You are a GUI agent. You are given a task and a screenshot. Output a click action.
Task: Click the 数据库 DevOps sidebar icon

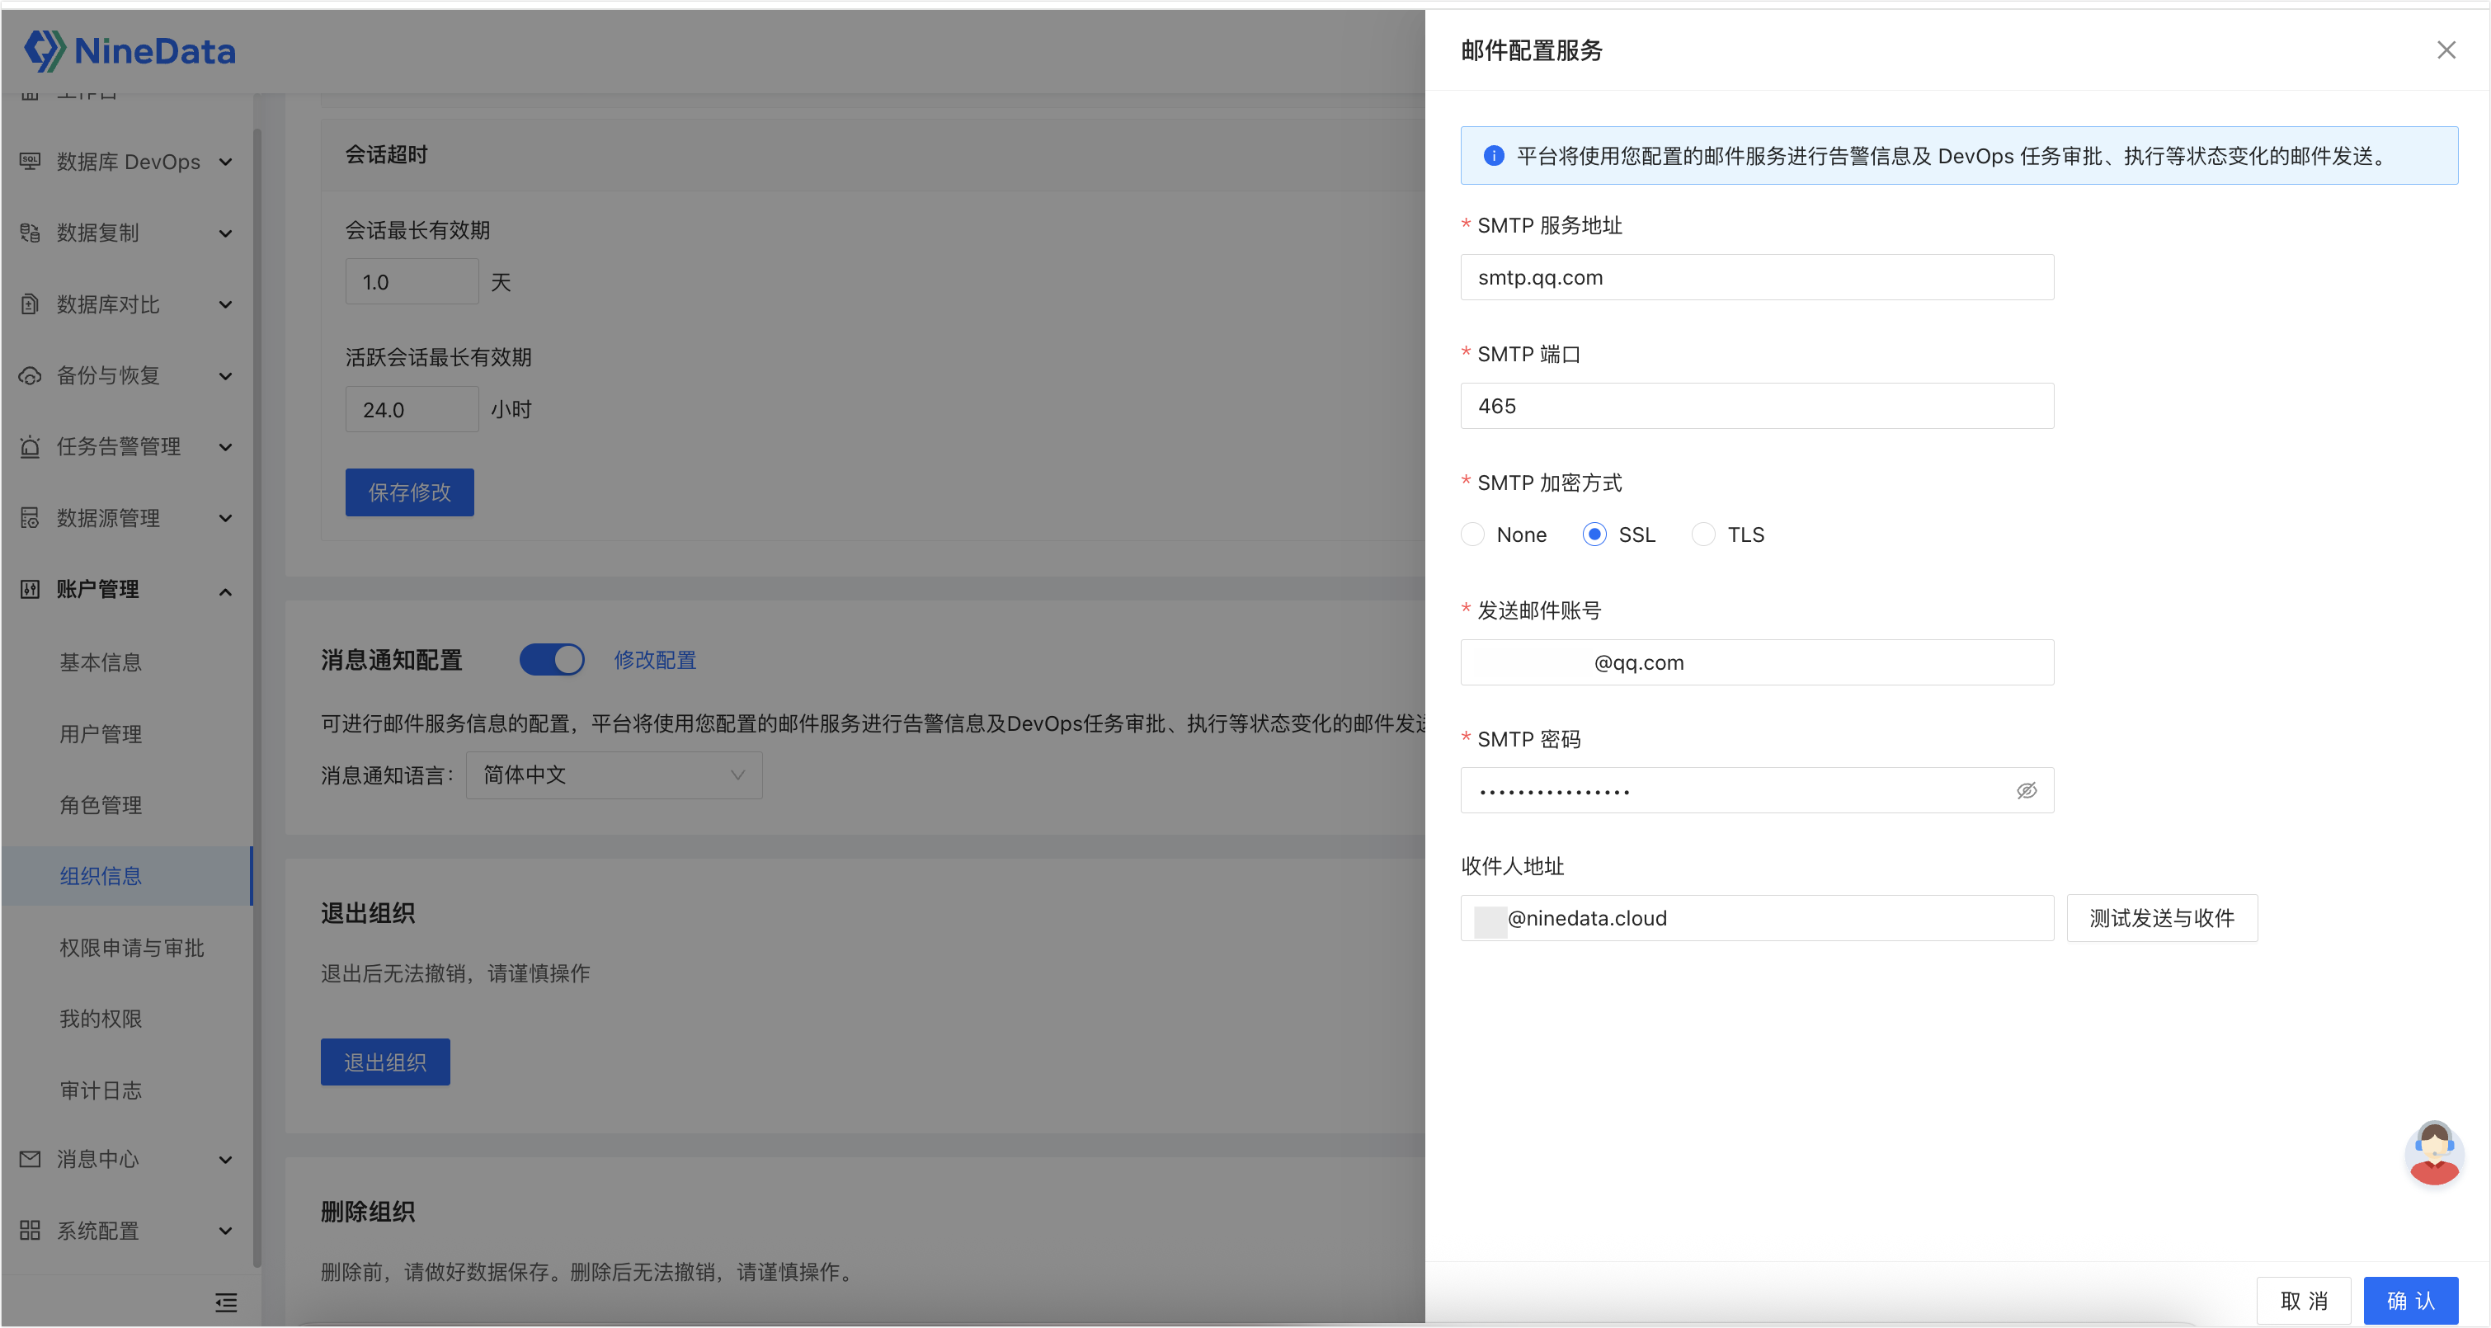(30, 162)
